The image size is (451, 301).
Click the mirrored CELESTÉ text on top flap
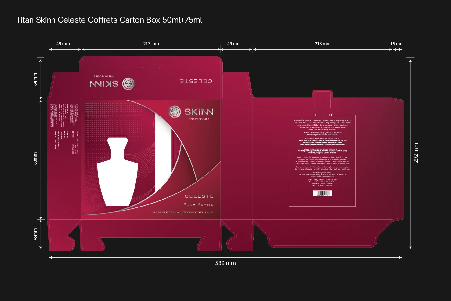[x=196, y=81]
